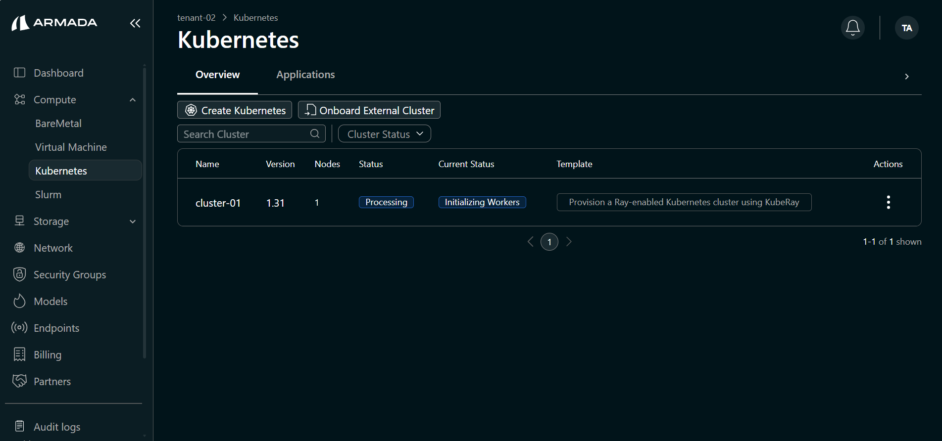Click Kubernetes breadcrumb link
Image resolution: width=942 pixels, height=441 pixels.
[255, 18]
